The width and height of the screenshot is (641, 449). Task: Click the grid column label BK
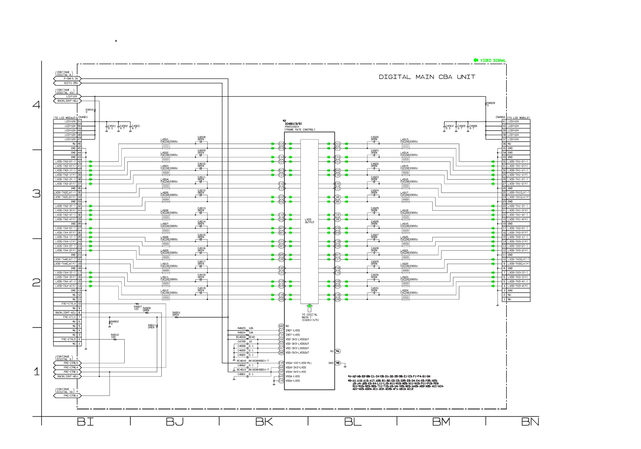(x=264, y=422)
